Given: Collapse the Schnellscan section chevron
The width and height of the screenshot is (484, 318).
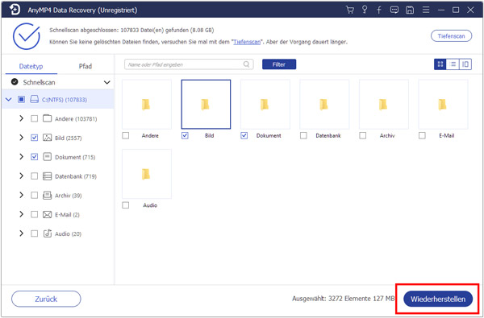Looking at the screenshot, I should (x=106, y=82).
